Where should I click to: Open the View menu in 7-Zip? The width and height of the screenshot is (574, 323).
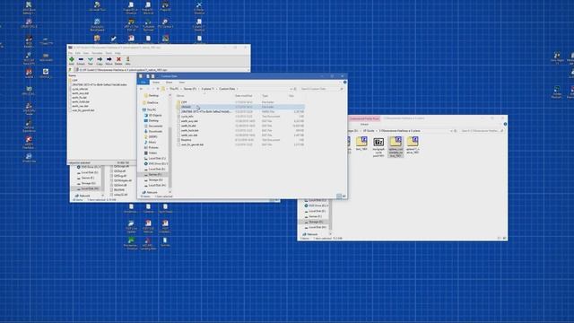point(86,53)
